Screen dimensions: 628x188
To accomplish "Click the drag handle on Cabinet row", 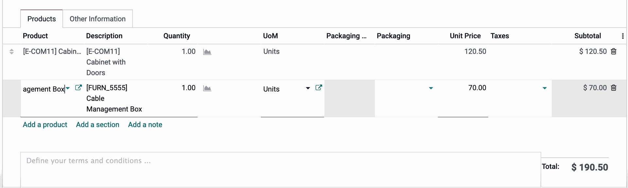I will (11, 52).
